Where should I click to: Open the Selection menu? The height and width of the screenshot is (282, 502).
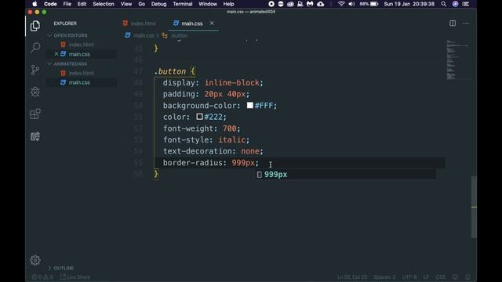[104, 4]
